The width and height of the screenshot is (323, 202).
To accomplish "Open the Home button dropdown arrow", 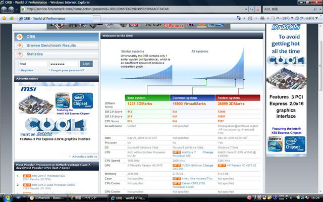I will [x=244, y=18].
